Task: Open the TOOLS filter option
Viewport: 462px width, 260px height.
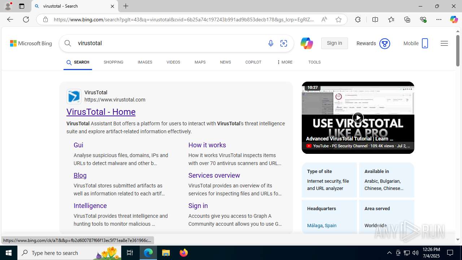Action: [x=314, y=62]
